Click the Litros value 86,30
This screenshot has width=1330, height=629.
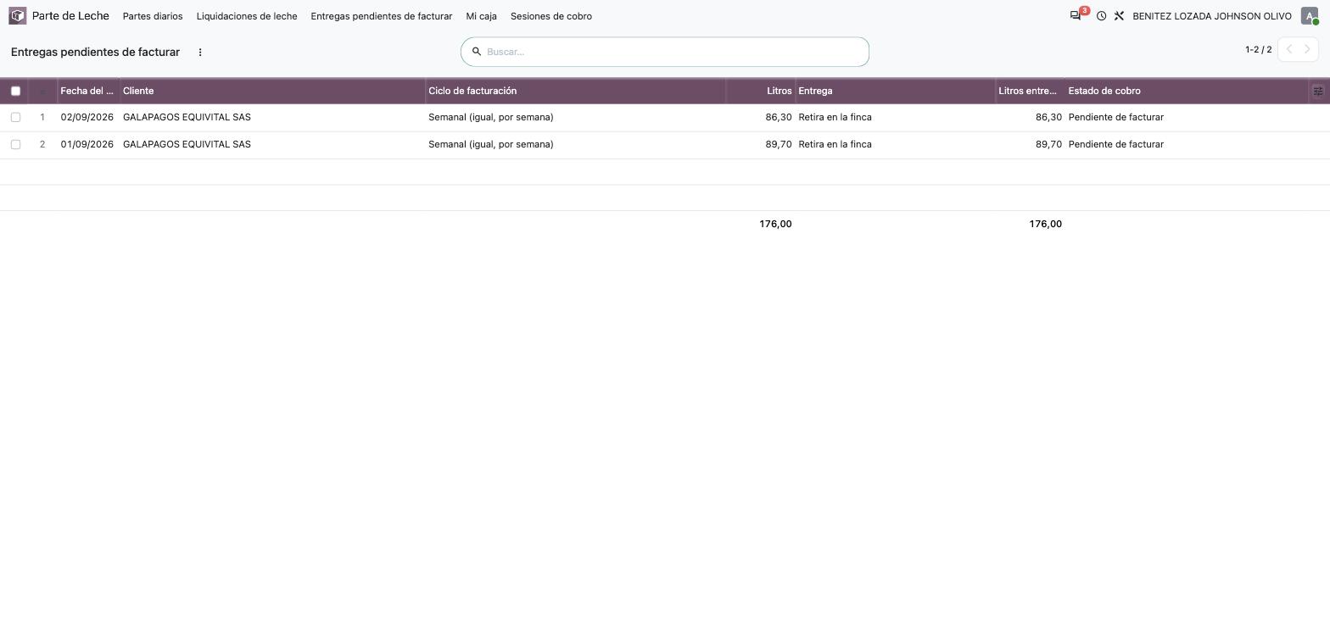(778, 117)
